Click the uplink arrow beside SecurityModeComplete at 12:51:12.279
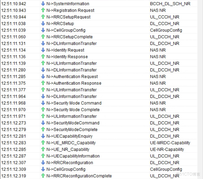The width and height of the screenshot is (203, 179). tap(43, 129)
